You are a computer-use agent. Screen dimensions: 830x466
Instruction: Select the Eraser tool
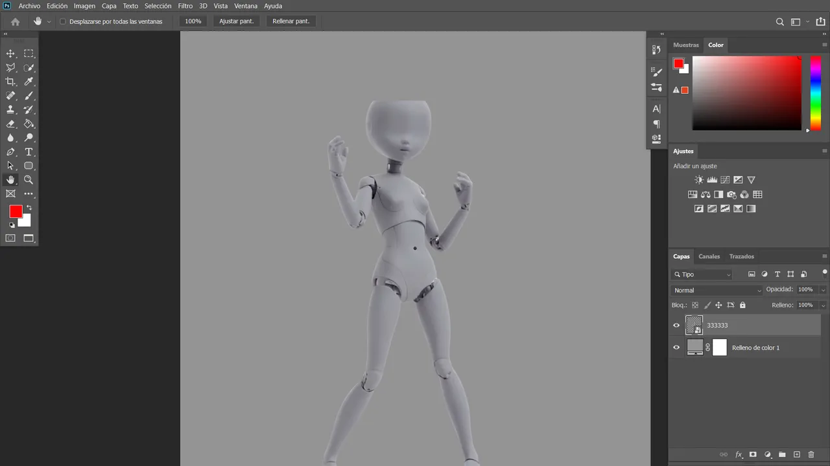pyautogui.click(x=10, y=124)
